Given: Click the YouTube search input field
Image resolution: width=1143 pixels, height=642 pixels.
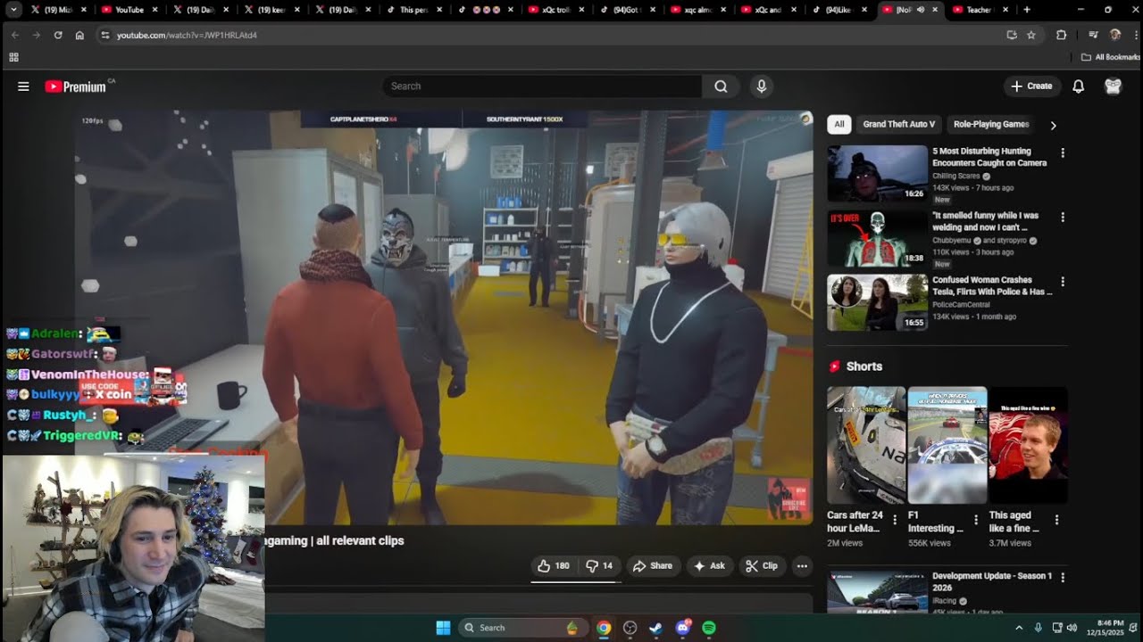Looking at the screenshot, I should pyautogui.click(x=543, y=86).
